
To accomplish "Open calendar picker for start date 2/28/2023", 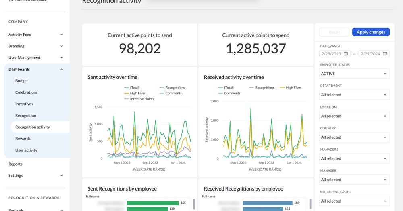I will tap(346, 53).
